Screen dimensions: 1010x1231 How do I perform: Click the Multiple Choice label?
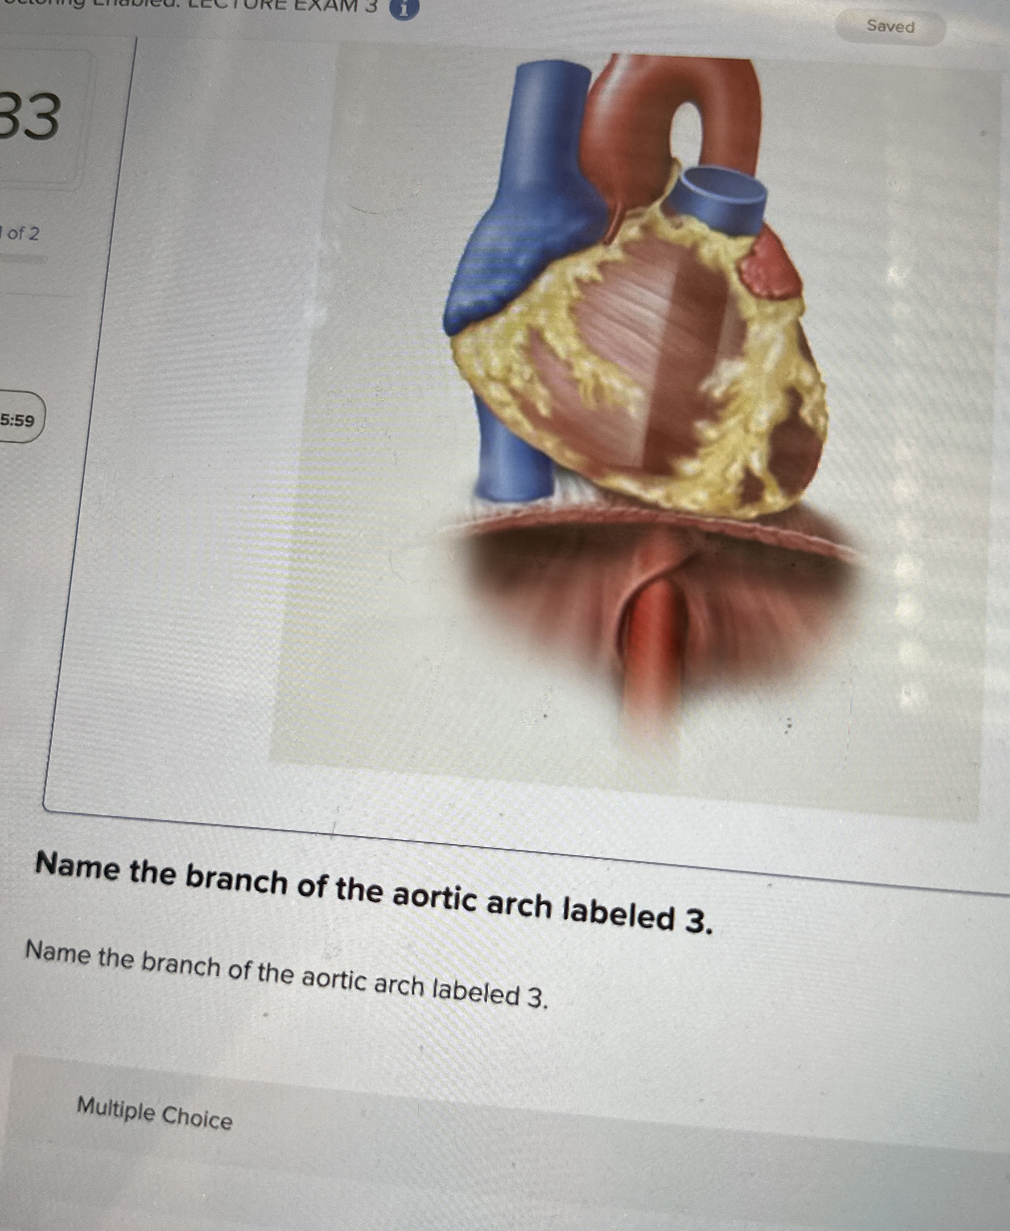154,1113
